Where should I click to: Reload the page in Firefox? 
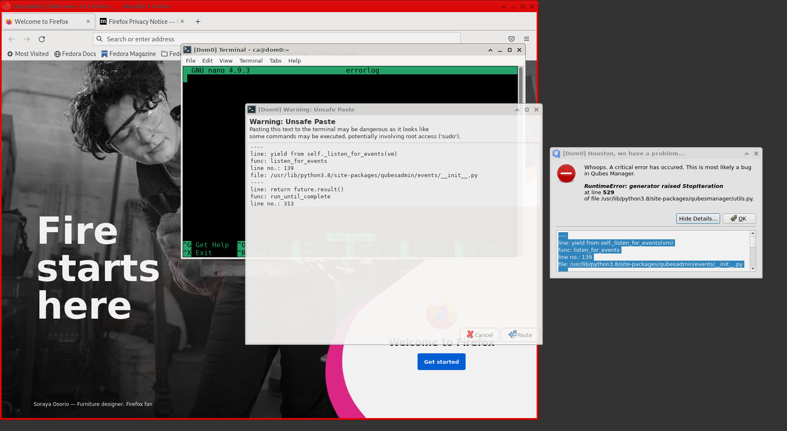[x=42, y=39]
